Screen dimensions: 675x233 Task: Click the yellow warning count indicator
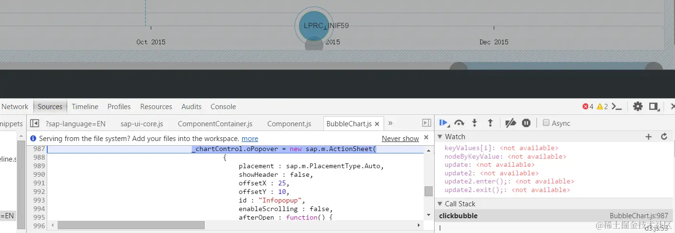click(x=602, y=107)
